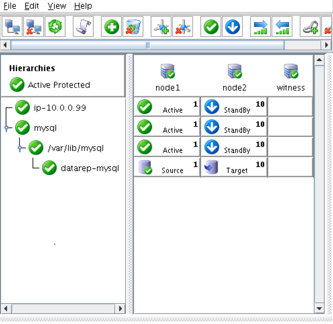The width and height of the screenshot is (333, 324).
Task: Click the empty witness cell for ip-10.0.0.99
Action: [x=290, y=107]
